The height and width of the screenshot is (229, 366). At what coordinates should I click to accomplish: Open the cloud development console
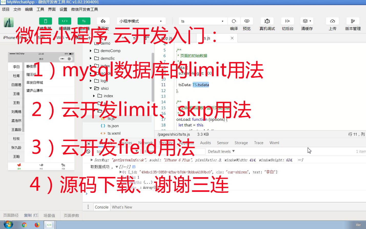pos(103,21)
